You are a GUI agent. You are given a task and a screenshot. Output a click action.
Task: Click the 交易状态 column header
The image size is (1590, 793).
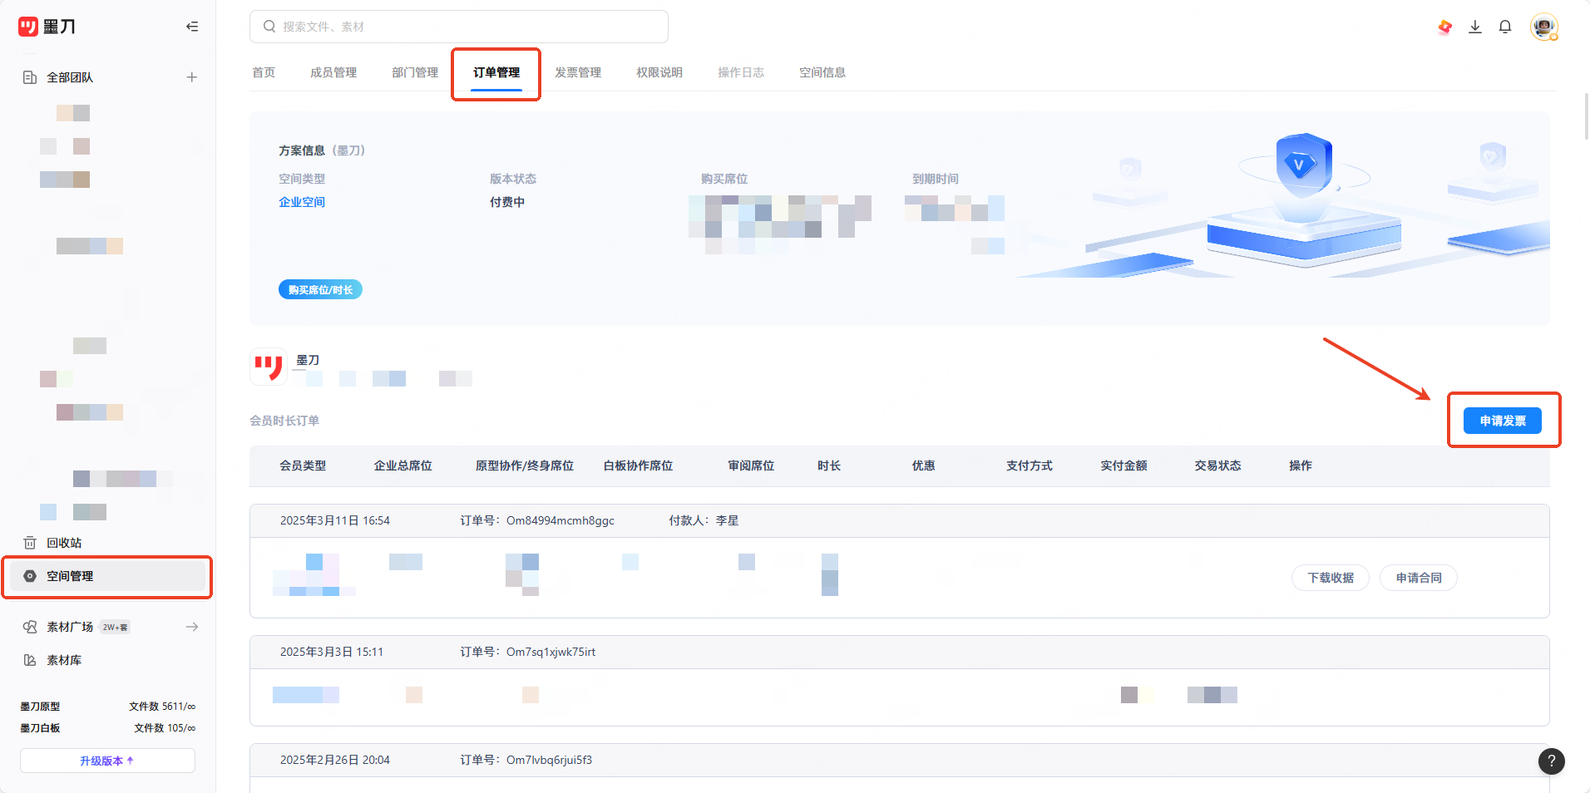tap(1217, 465)
